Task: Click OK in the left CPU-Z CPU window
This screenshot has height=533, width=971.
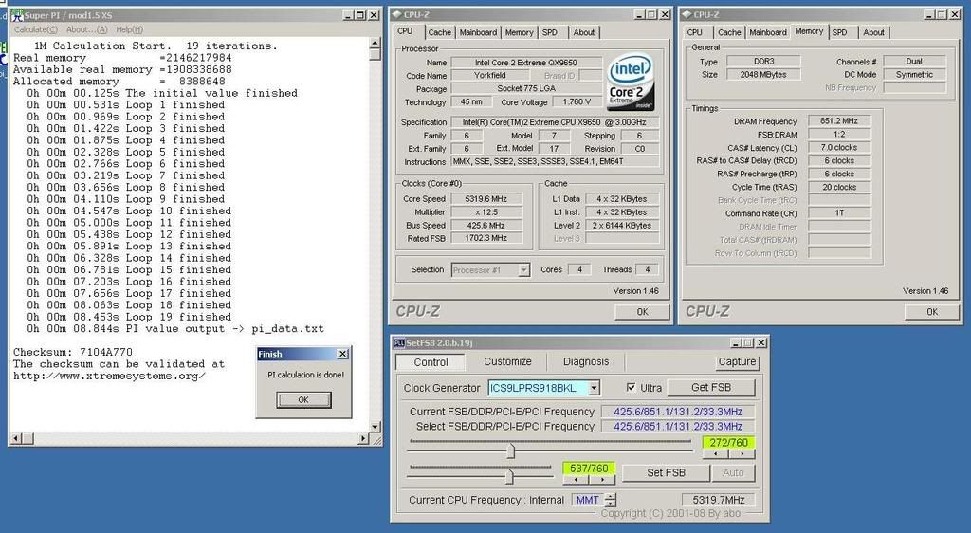Action: (642, 312)
